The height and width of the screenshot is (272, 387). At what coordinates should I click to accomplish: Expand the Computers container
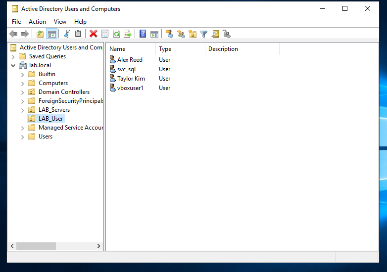click(x=23, y=84)
